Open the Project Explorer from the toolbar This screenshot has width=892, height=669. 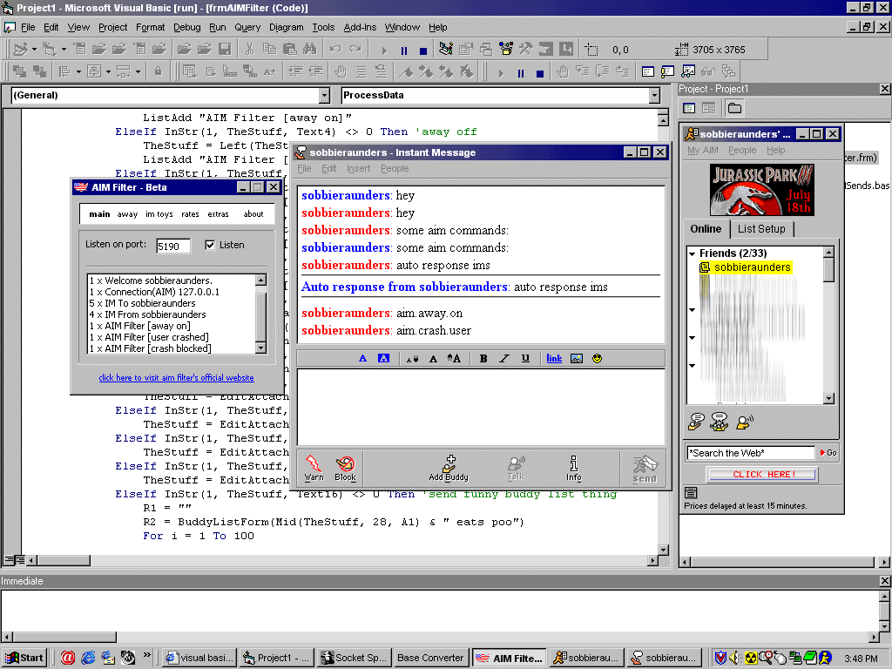coord(445,50)
